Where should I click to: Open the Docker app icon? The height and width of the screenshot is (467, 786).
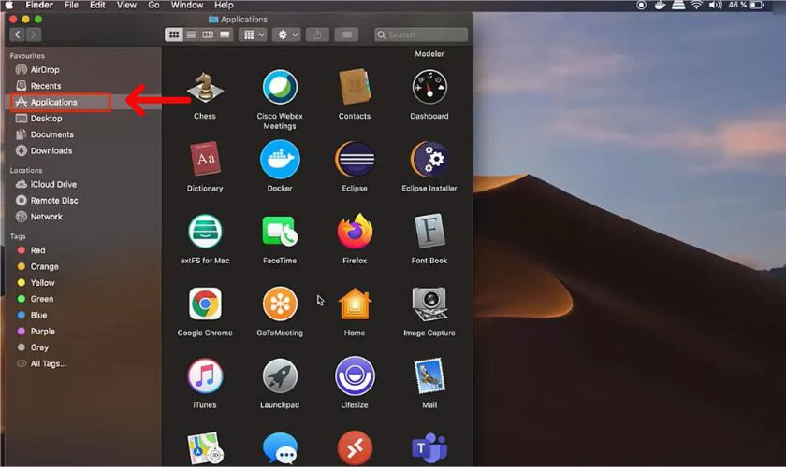coord(280,159)
